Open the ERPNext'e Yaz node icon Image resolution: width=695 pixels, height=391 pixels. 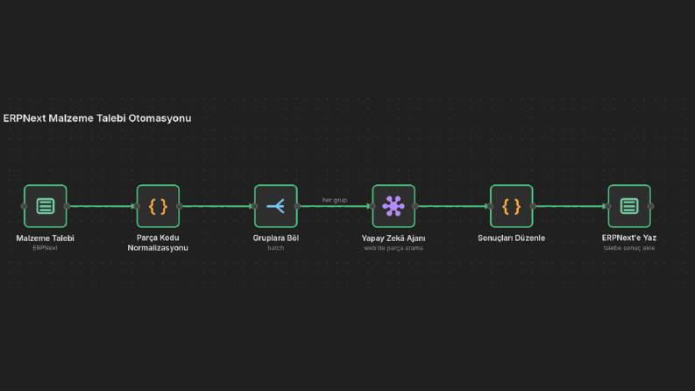[629, 206]
